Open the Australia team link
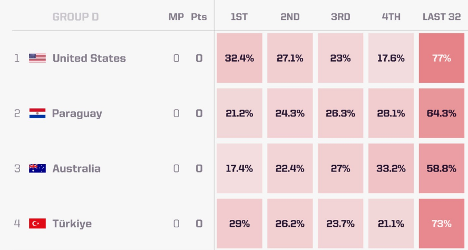Image resolution: width=468 pixels, height=250 pixels. pos(76,168)
